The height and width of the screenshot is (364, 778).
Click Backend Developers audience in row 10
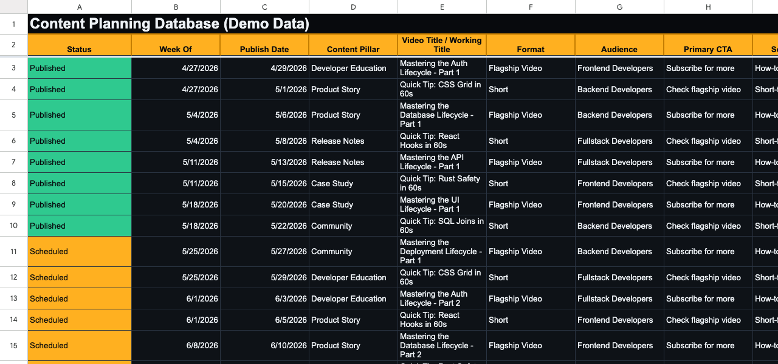[619, 226]
